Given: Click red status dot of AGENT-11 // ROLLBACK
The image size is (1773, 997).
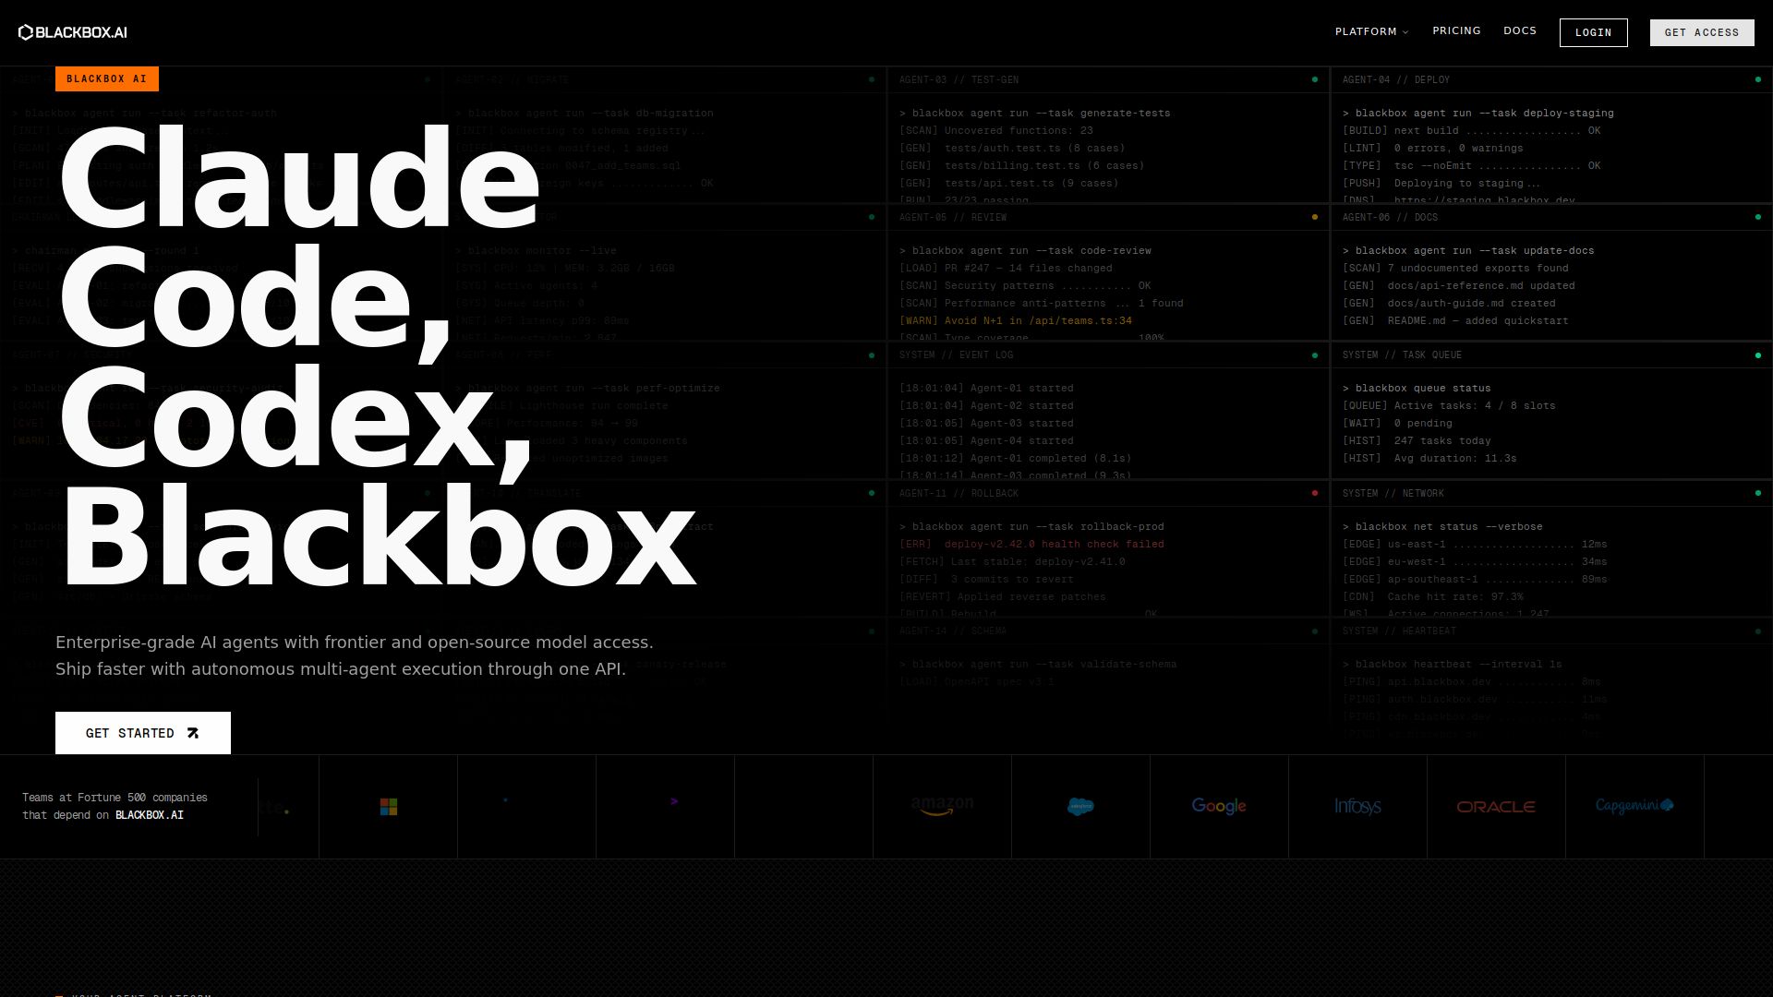Looking at the screenshot, I should pyautogui.click(x=1315, y=493).
